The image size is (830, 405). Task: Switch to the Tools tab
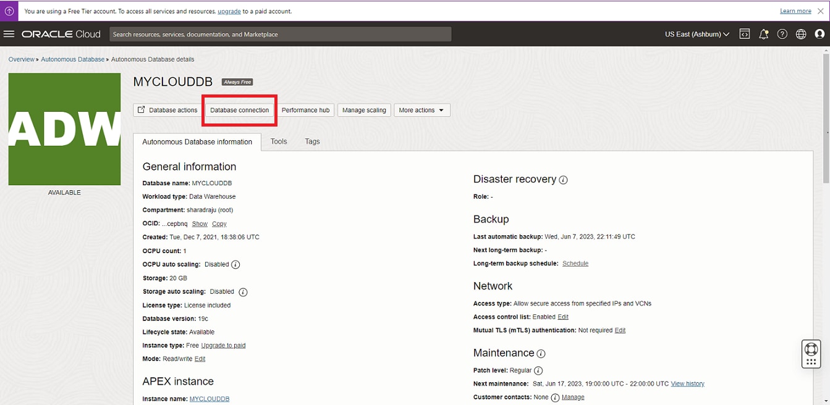(278, 141)
